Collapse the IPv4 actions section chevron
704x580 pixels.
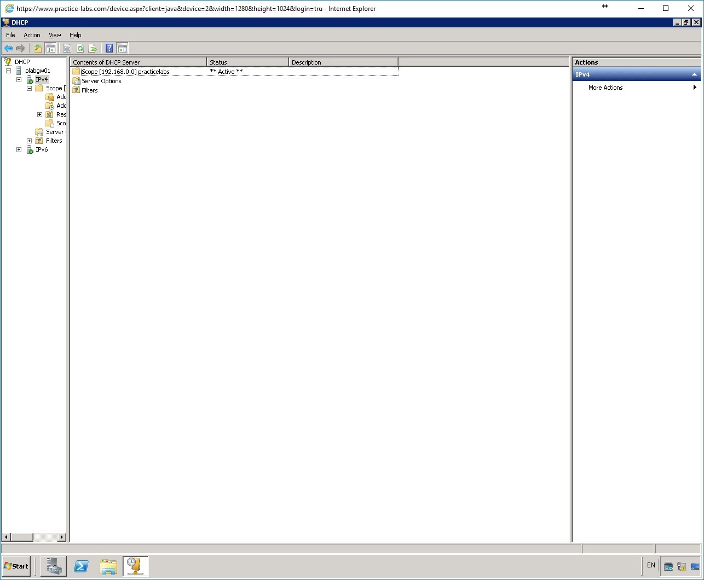(x=693, y=74)
